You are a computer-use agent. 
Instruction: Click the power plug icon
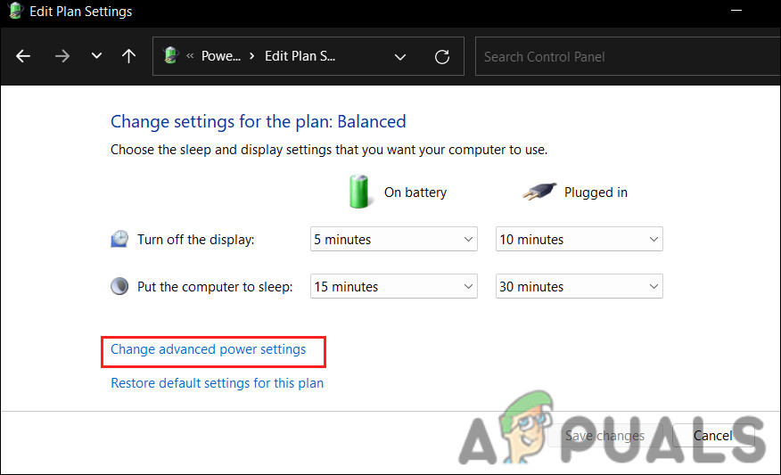(538, 192)
